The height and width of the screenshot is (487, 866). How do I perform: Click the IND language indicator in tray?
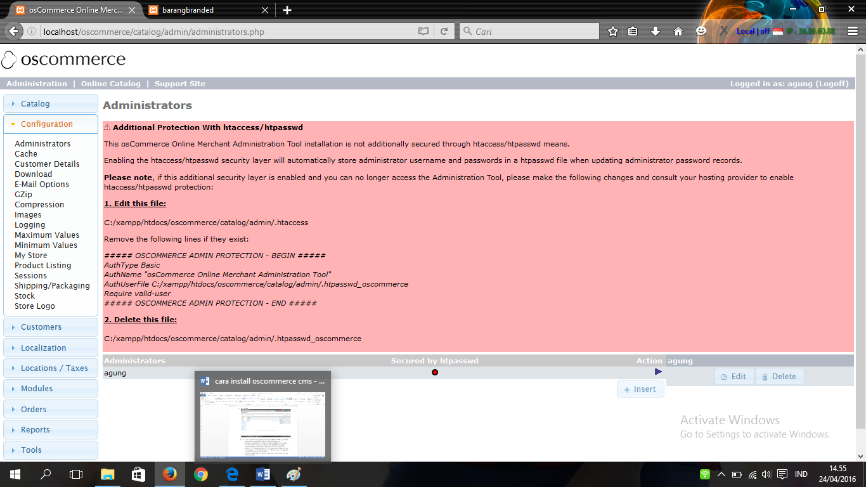pos(801,474)
